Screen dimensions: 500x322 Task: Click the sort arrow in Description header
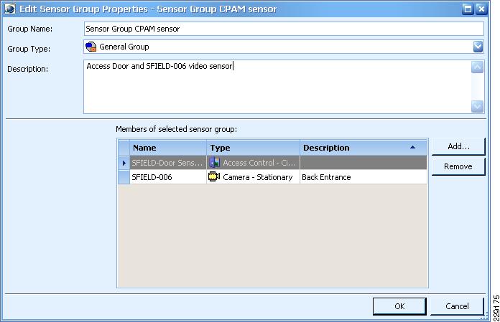pos(412,147)
